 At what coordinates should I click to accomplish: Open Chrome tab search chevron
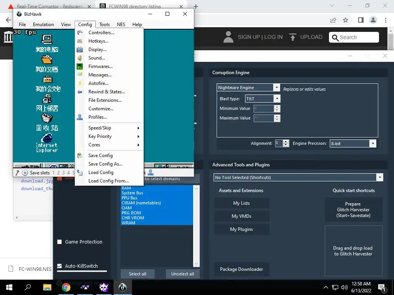(x=332, y=5)
